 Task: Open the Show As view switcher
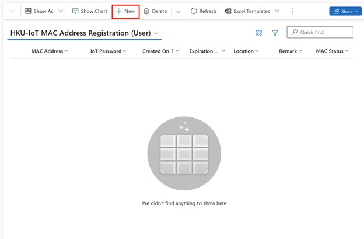[39, 11]
